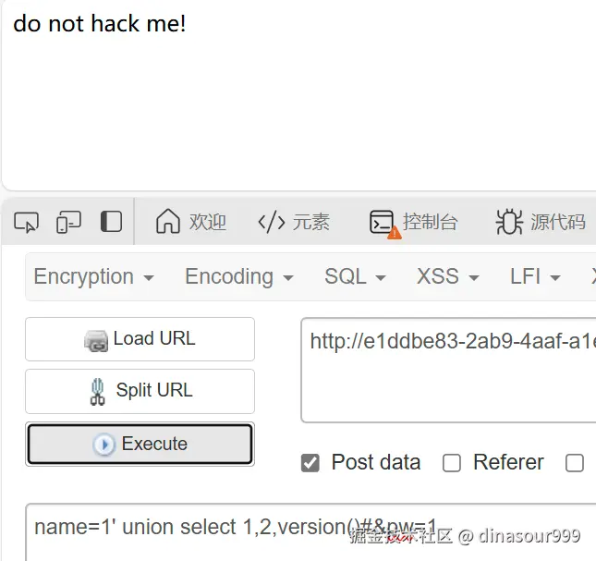Open the LFI menu
The height and width of the screenshot is (561, 596).
click(535, 276)
